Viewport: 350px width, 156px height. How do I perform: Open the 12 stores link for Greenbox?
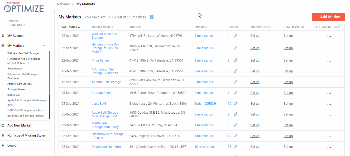click(229, 136)
